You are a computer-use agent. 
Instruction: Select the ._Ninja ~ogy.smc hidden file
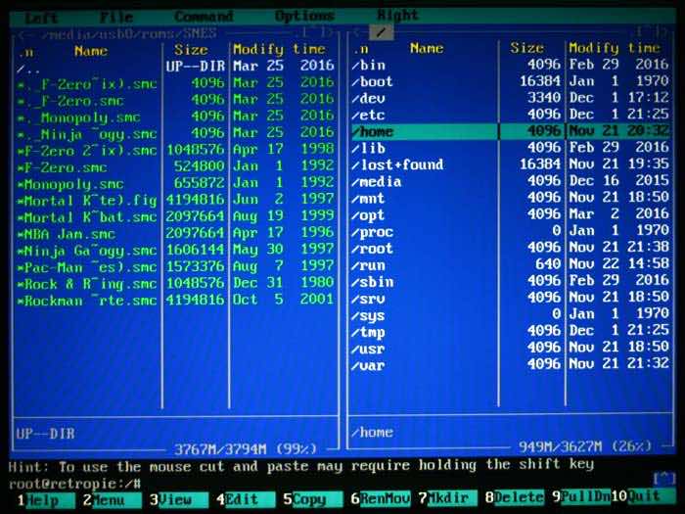(x=175, y=133)
